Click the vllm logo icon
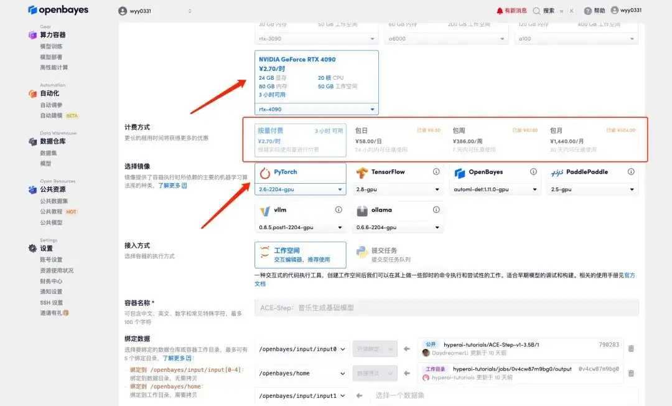The width and height of the screenshot is (672, 406). coord(265,210)
